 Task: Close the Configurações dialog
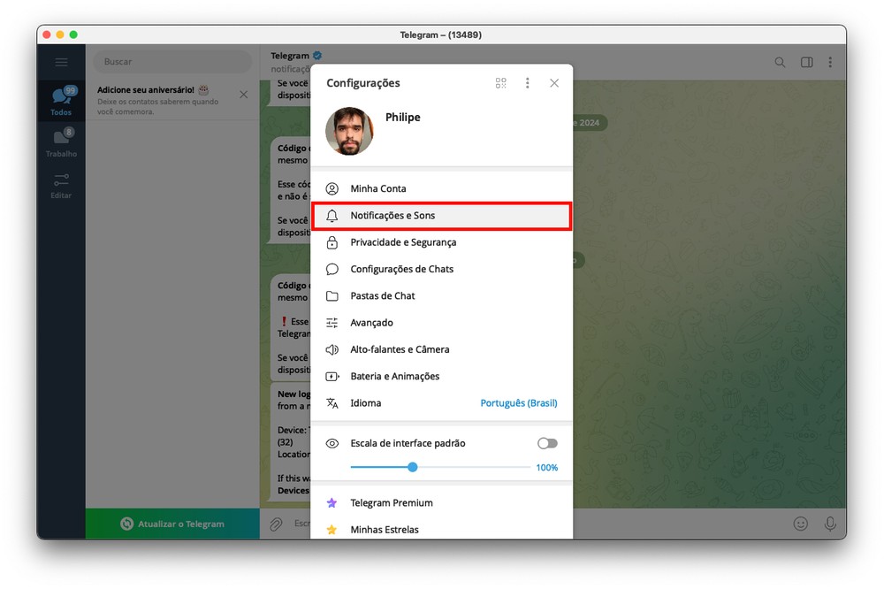pyautogui.click(x=554, y=83)
